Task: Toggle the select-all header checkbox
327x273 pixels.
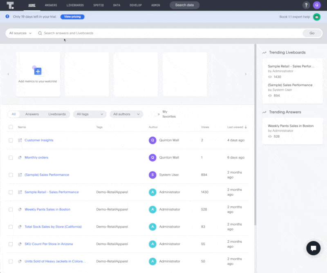Action: pos(11,127)
